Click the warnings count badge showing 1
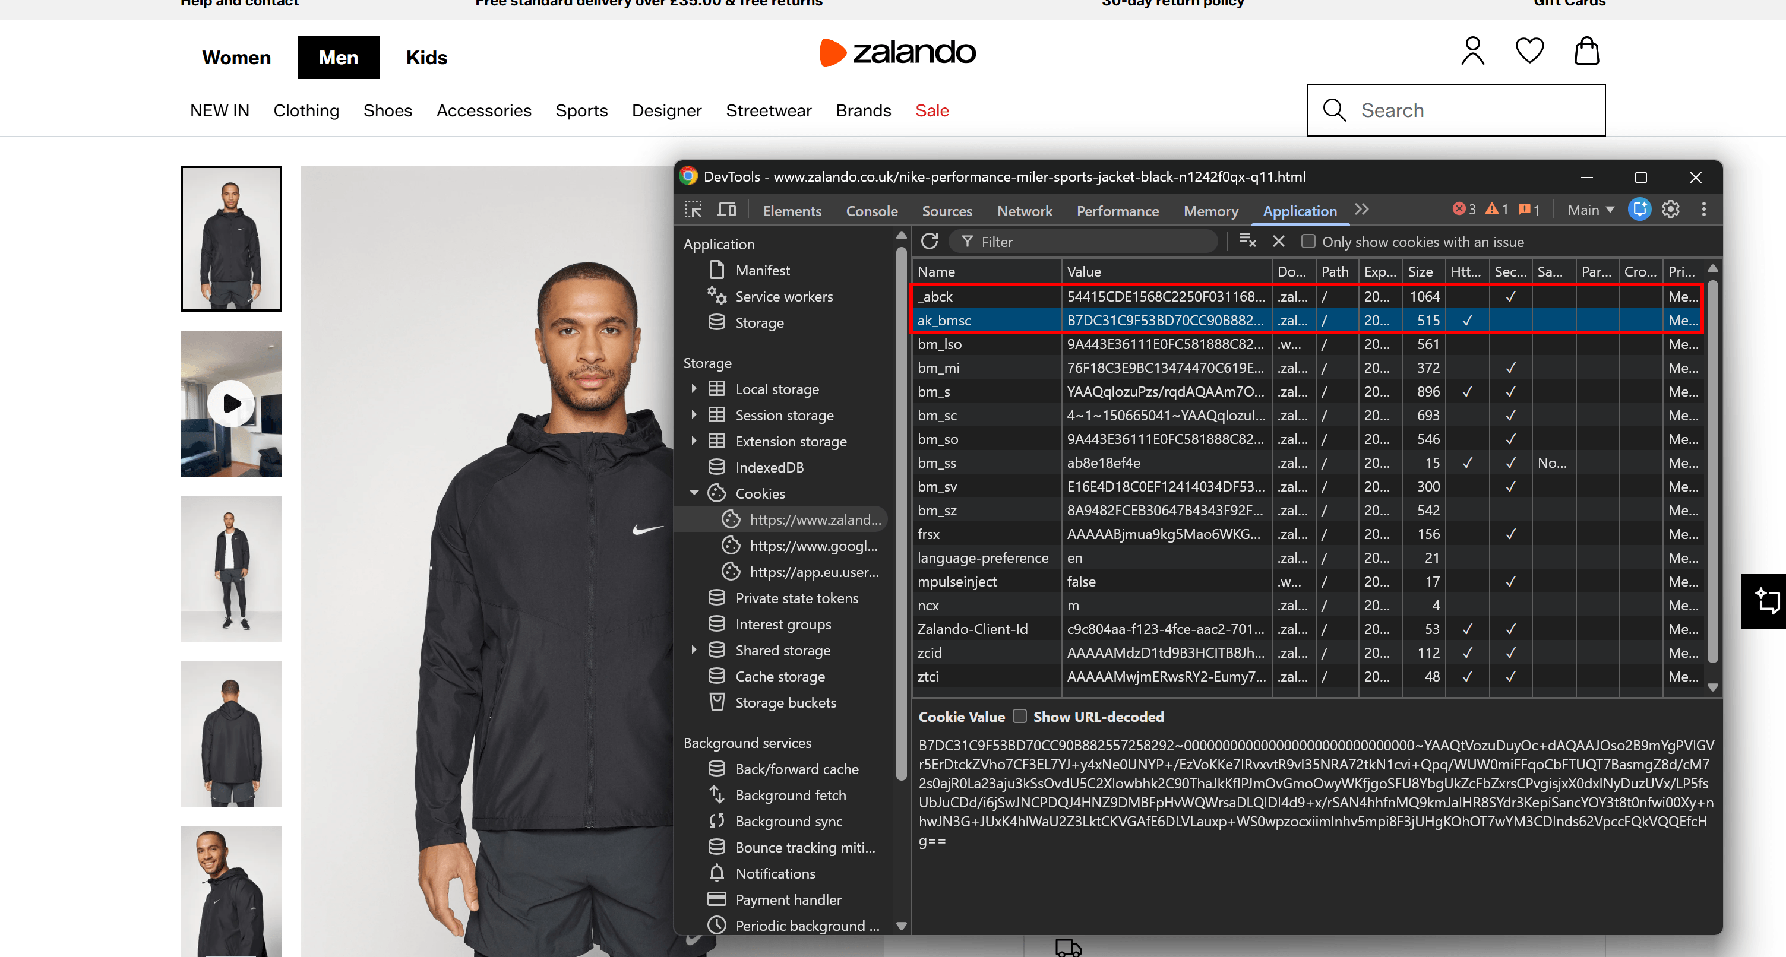The width and height of the screenshot is (1786, 957). (1497, 210)
